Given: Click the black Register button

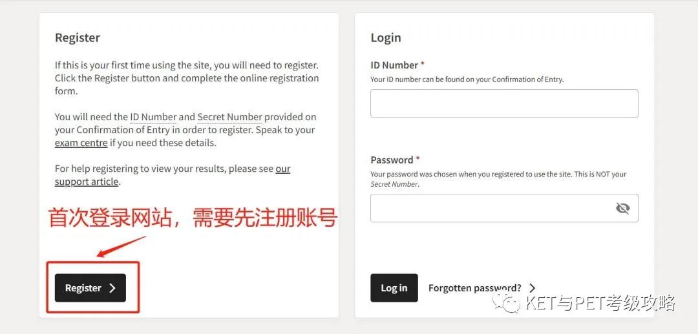Looking at the screenshot, I should (x=90, y=287).
